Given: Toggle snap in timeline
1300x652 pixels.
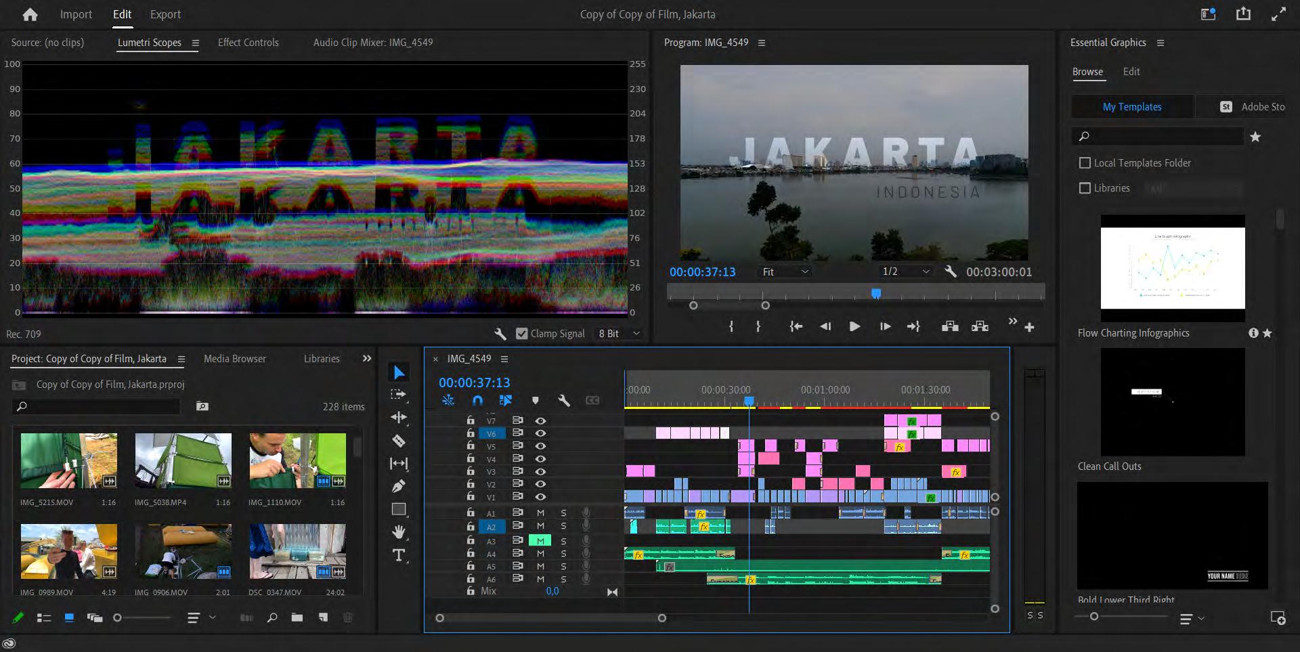Looking at the screenshot, I should pyautogui.click(x=477, y=401).
